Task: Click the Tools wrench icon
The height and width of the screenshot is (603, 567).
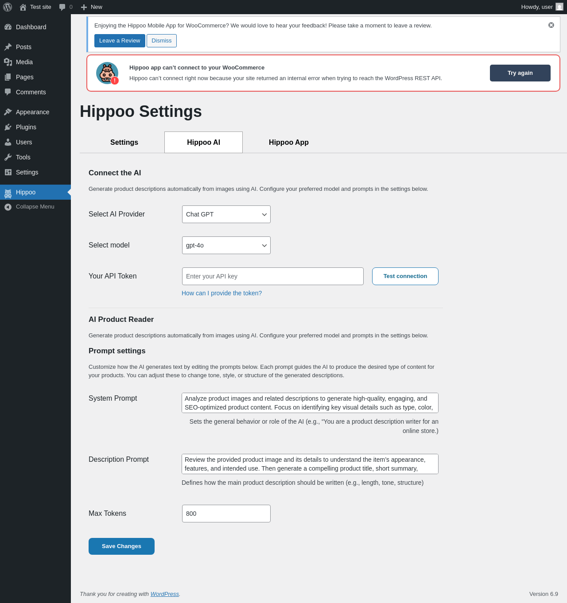Action: [8, 157]
